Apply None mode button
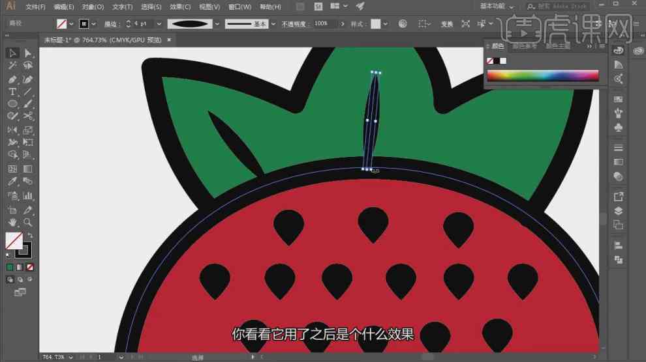This screenshot has width=646, height=362. click(29, 268)
